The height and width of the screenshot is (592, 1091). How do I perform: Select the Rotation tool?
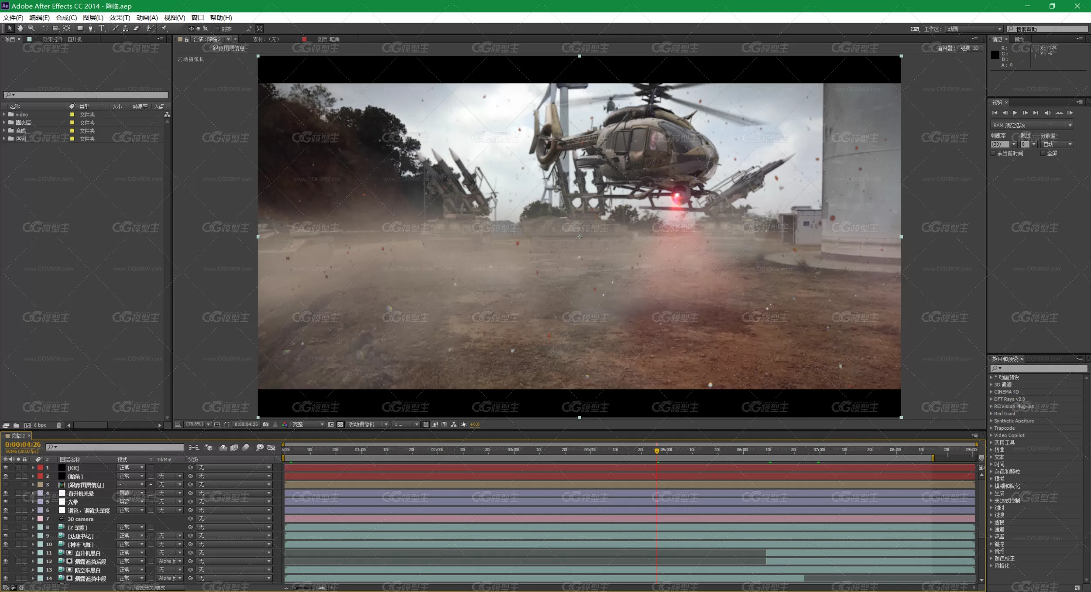pyautogui.click(x=45, y=28)
